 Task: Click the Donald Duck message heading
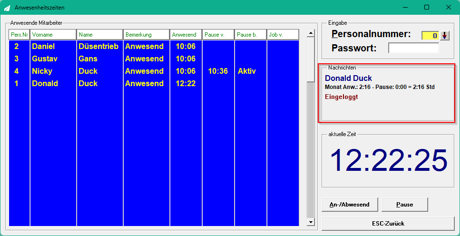(x=348, y=78)
